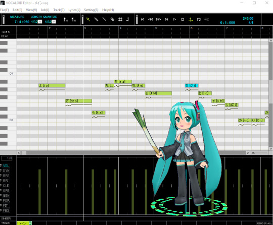Screen dimensions: 273x225
Task: Open the Edit menu
Action: [17, 10]
